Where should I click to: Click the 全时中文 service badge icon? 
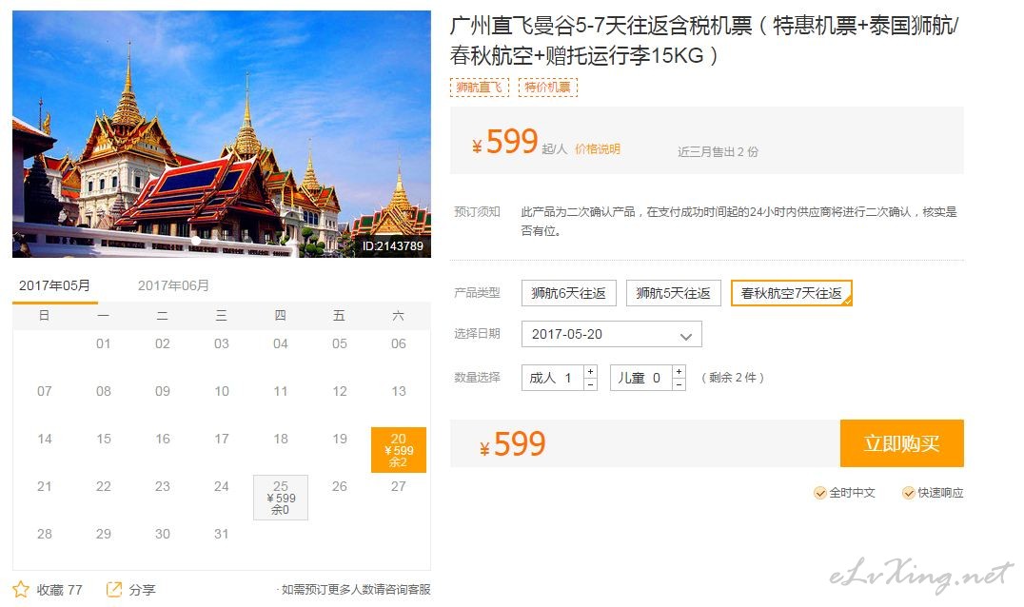pyautogui.click(x=820, y=493)
